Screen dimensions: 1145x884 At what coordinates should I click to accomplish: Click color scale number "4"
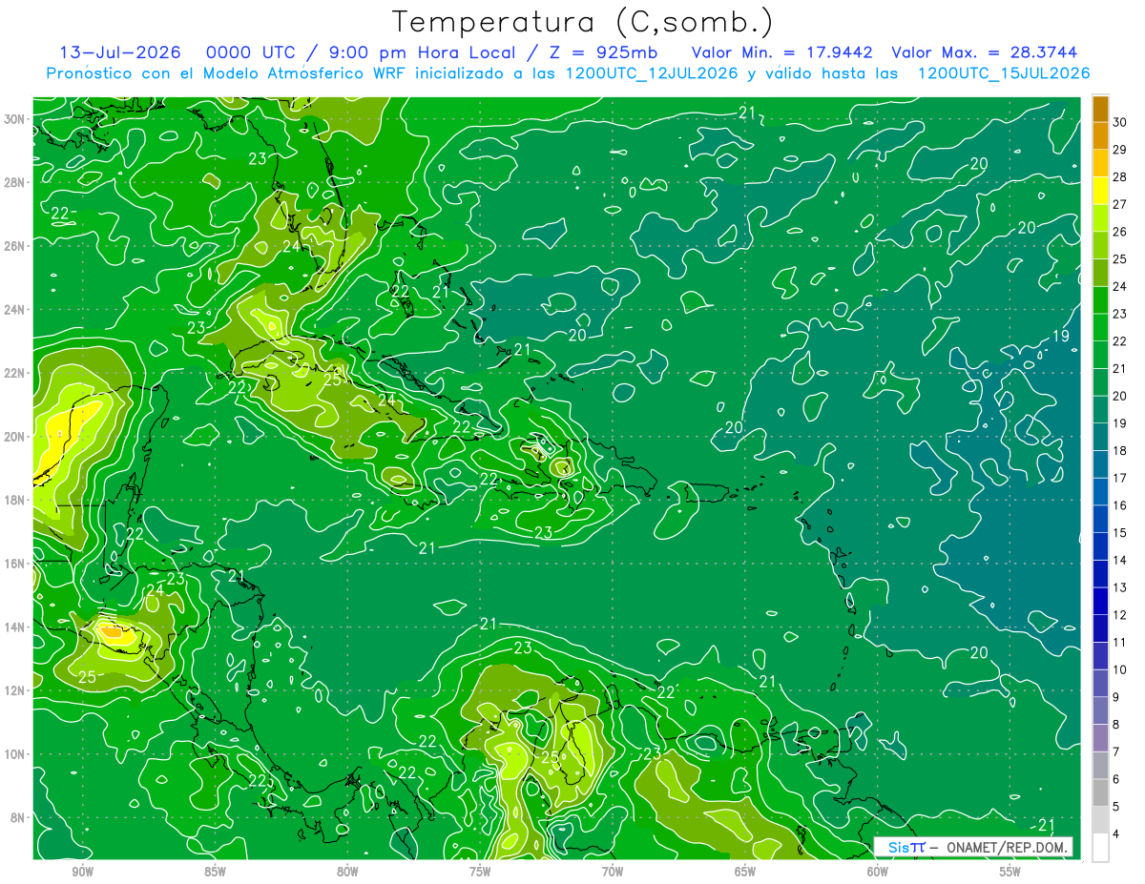1116,833
